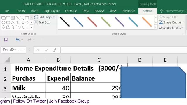Confirm entry with formula bar checkmark
The height and width of the screenshot is (105, 187).
(46, 50)
